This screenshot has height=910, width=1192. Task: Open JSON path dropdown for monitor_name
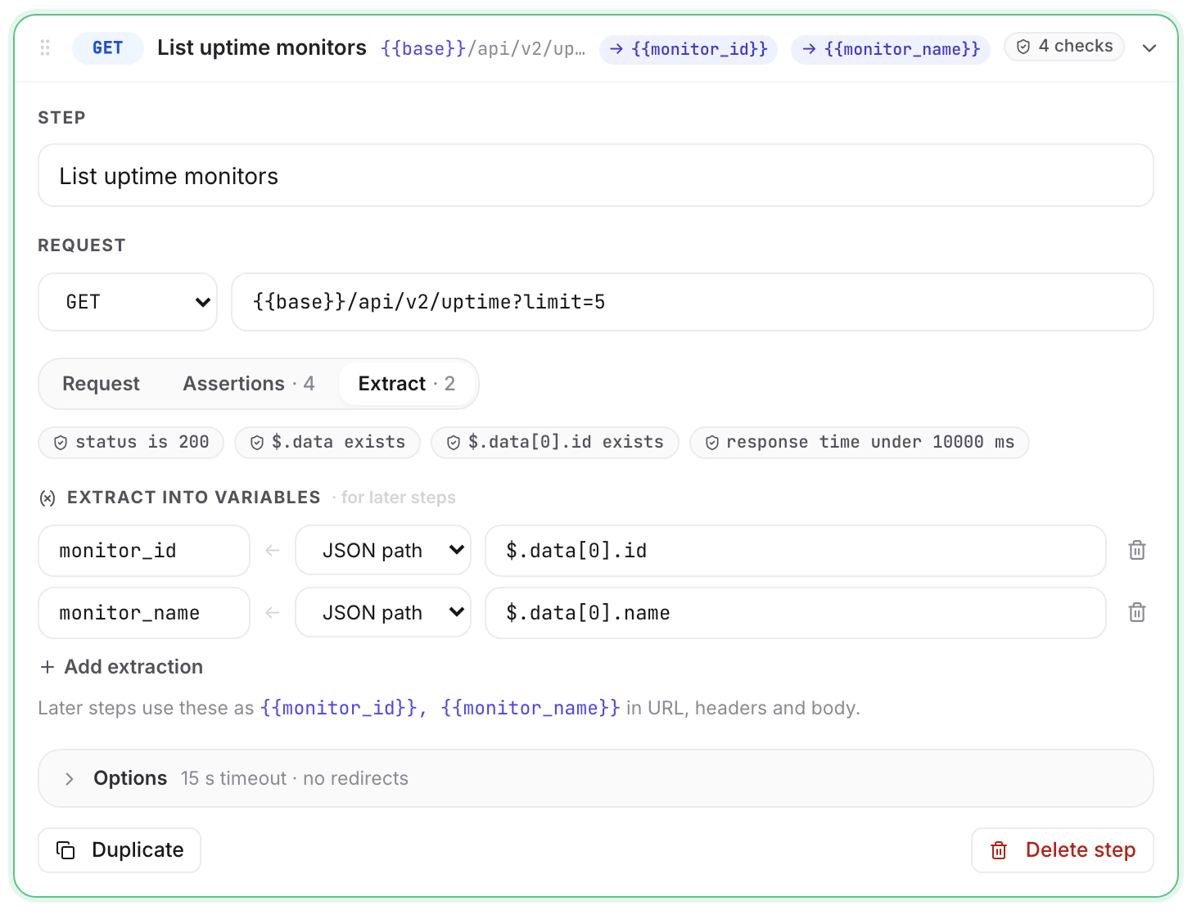click(383, 613)
